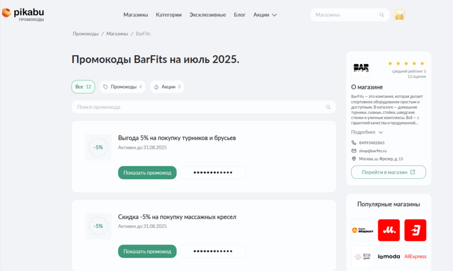Expand Подробнее store description

pos(366,132)
